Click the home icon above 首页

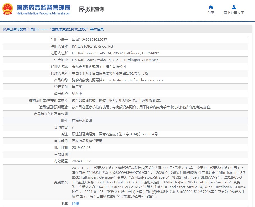(x=211, y=7)
